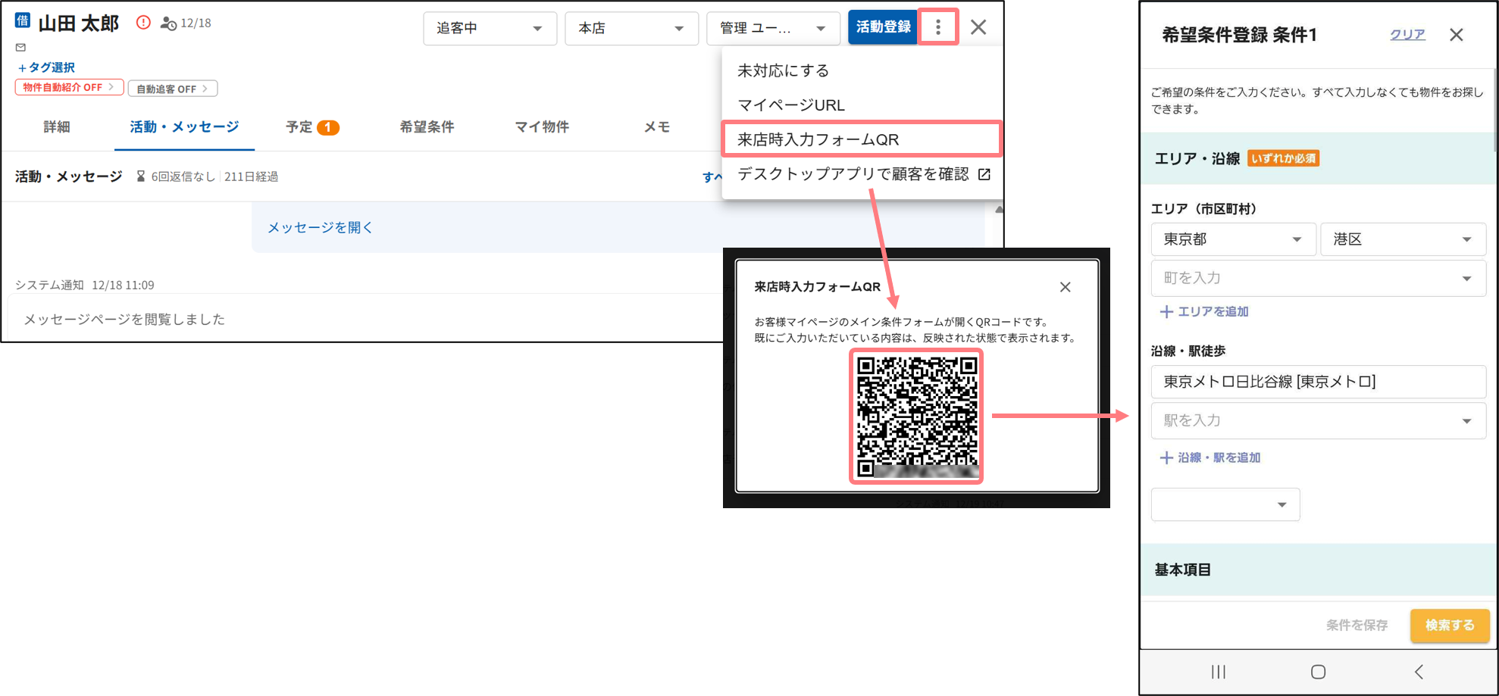Click the person-clock icon next to 12/18

(x=168, y=23)
